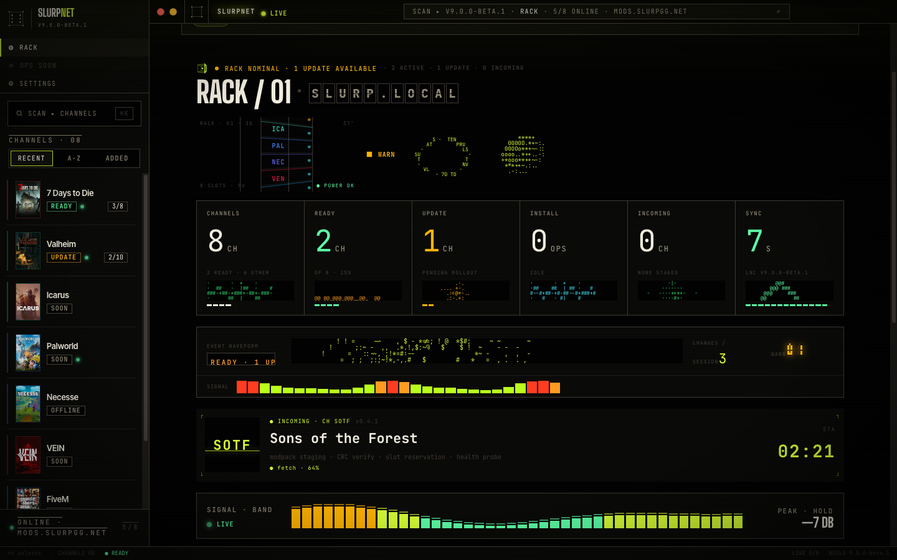Screen dimensions: 897x560
Task: Click the LIVE indicator under Signal Band
Action: tap(221, 525)
